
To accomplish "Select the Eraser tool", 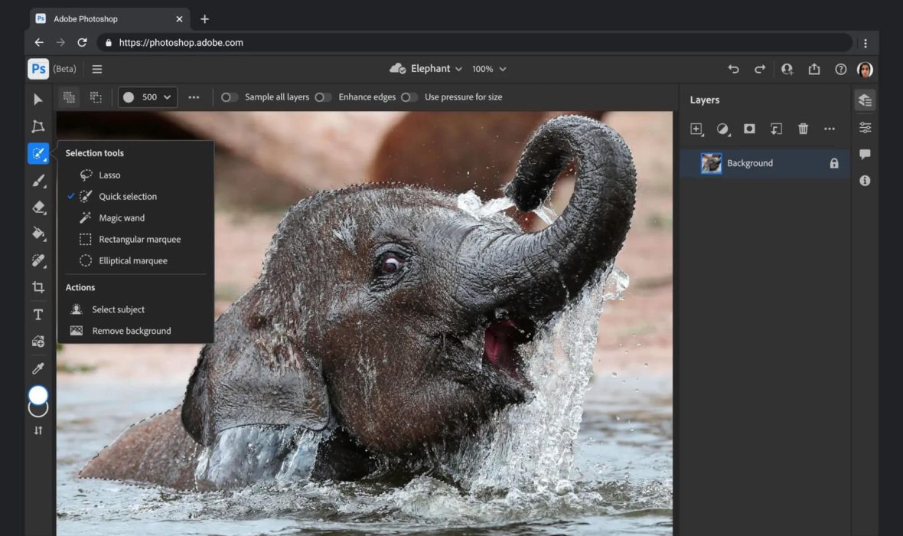I will pyautogui.click(x=38, y=208).
